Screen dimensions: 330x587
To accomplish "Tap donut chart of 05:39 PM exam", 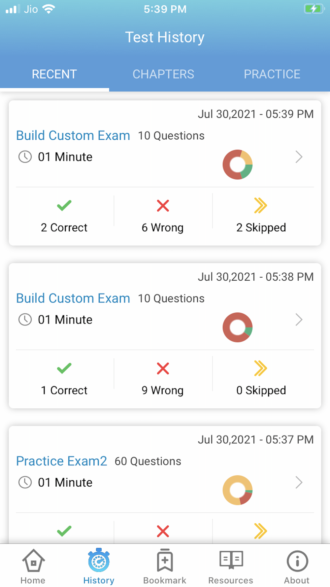I will pos(238,164).
